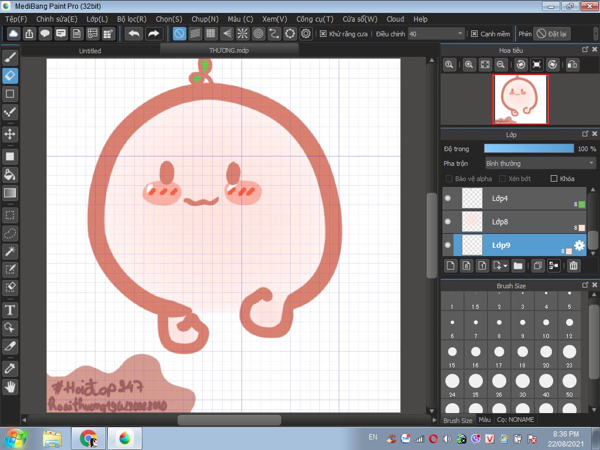This screenshot has height=450, width=600.
Task: Hide the Lớp9 layer
Action: pos(448,245)
